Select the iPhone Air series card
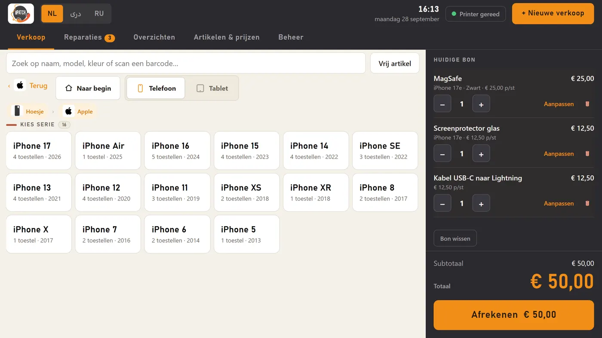 point(108,150)
